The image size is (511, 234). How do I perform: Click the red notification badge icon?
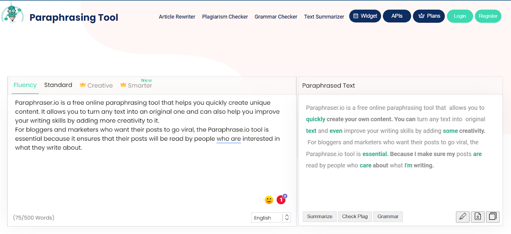(281, 199)
